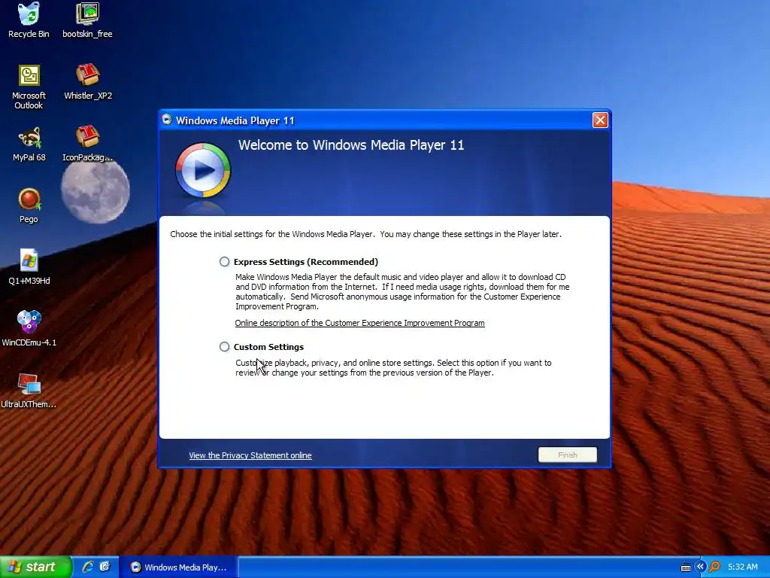Open the Start menu
The width and height of the screenshot is (770, 578).
pyautogui.click(x=36, y=567)
